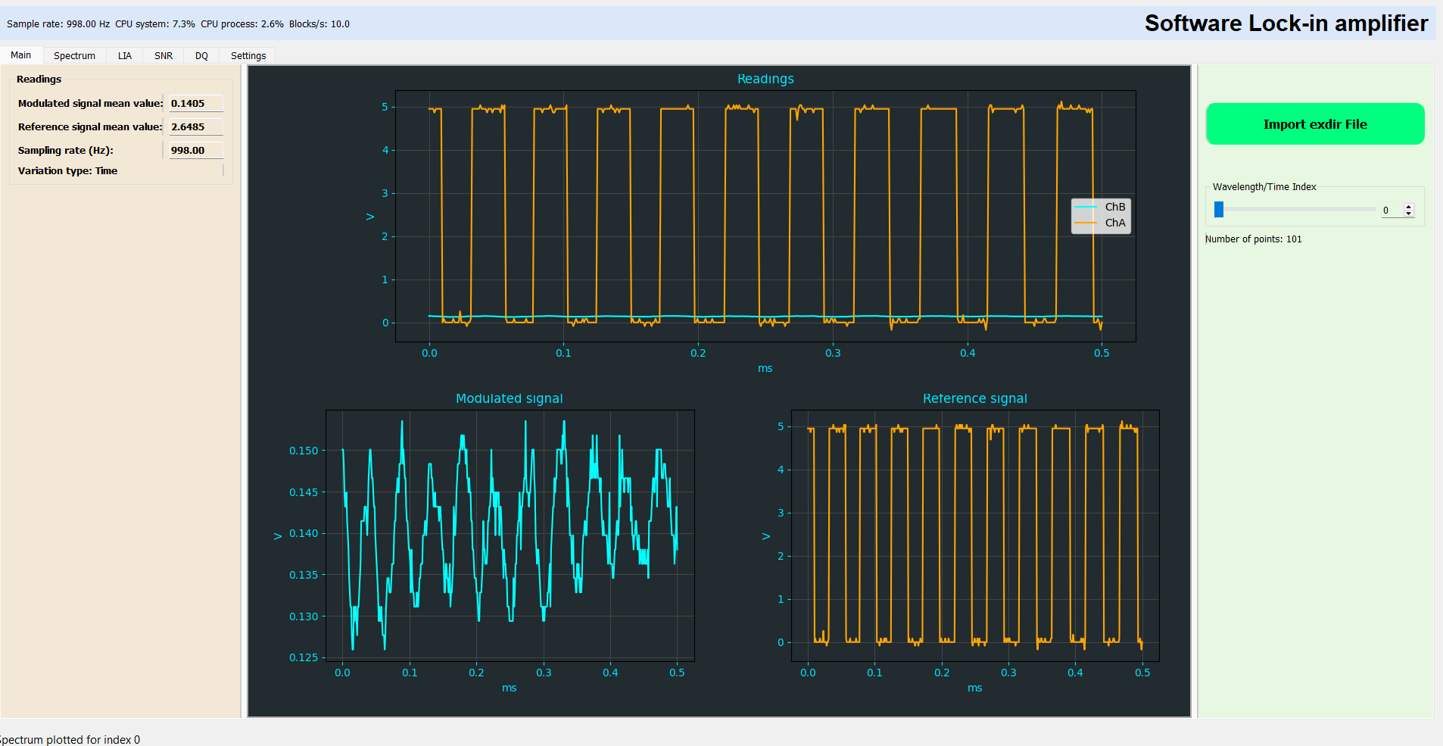1443x746 pixels.
Task: Open the LIA tab
Action: (125, 55)
